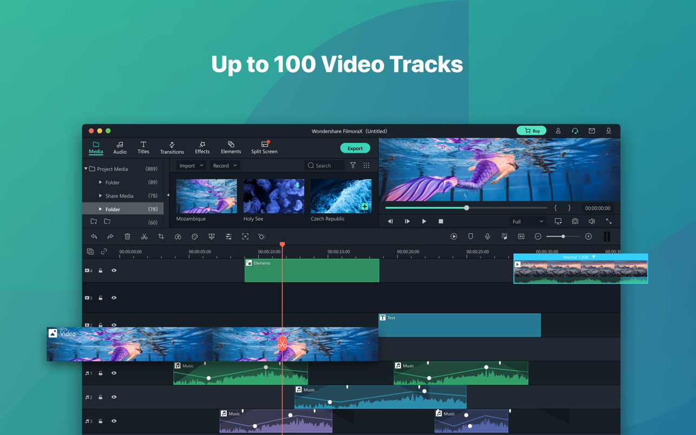Screen dimensions: 696x435
Task: Click the delete trash icon
Action: (x=127, y=236)
